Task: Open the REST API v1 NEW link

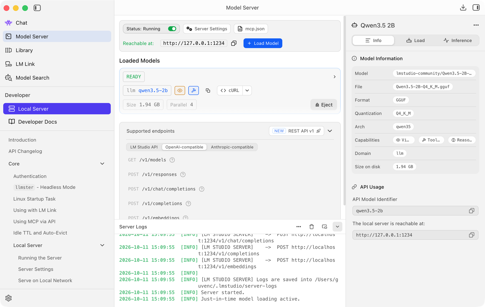Action: click(296, 131)
